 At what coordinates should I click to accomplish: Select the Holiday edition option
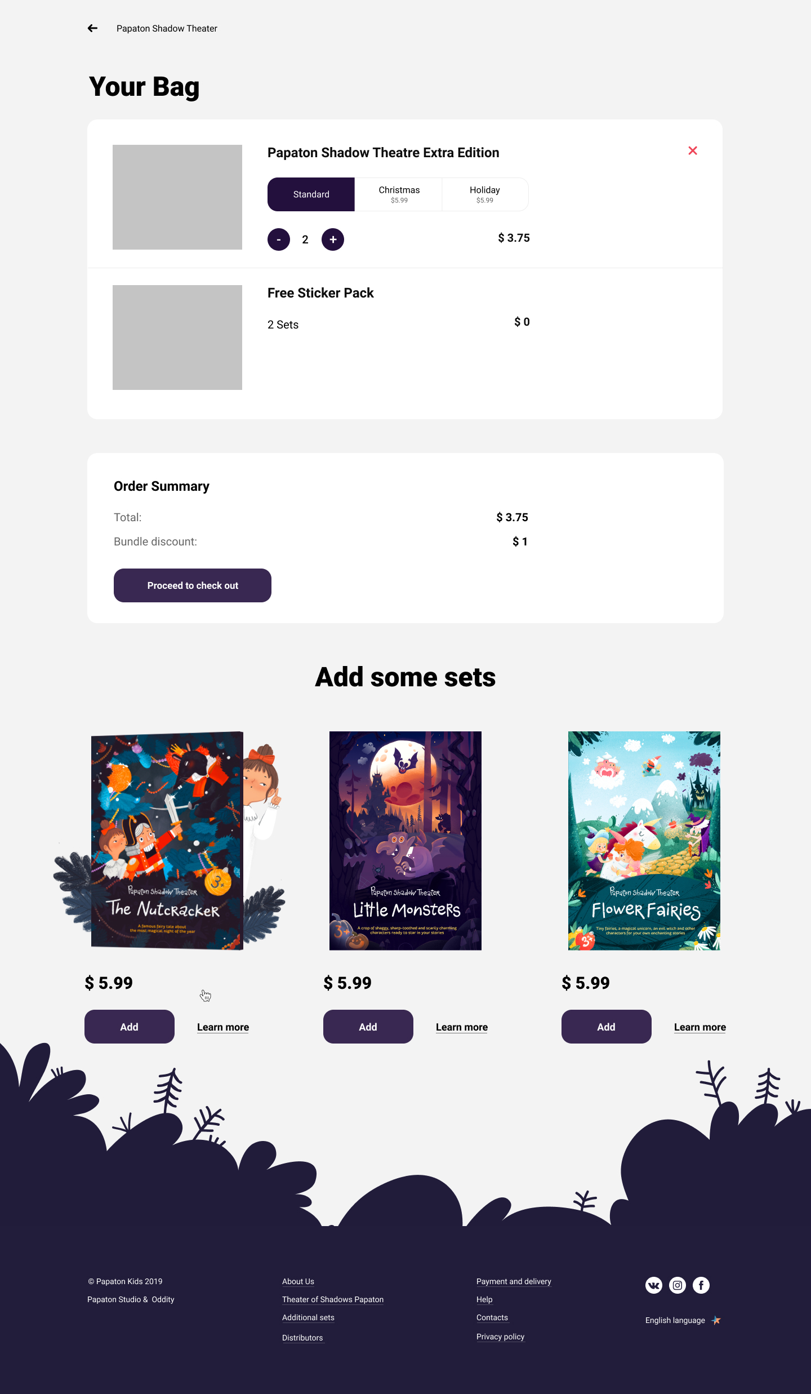[485, 194]
